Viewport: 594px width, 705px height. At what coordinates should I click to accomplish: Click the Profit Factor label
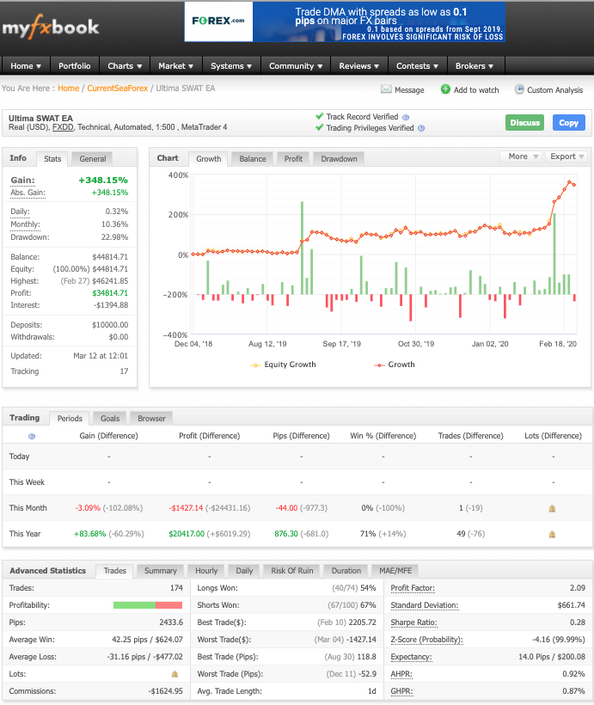coord(413,588)
